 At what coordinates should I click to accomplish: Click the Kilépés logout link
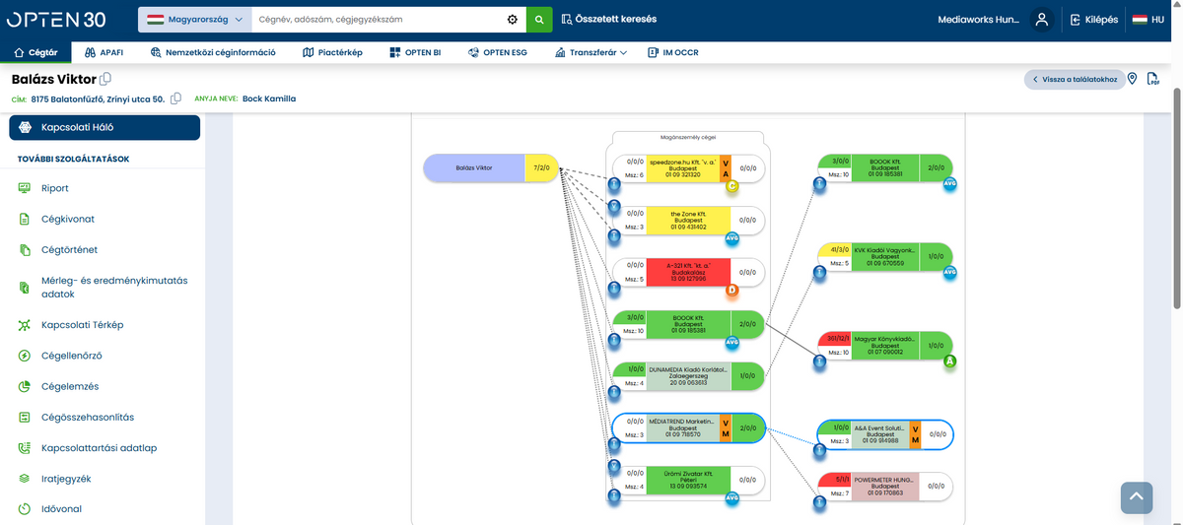click(x=1093, y=20)
